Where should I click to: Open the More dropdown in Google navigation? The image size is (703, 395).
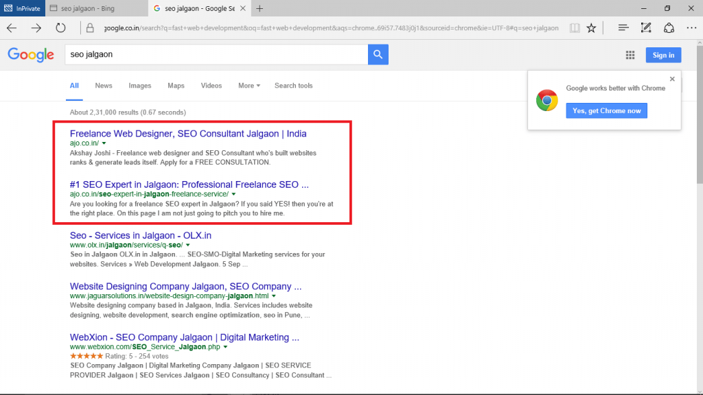[248, 86]
